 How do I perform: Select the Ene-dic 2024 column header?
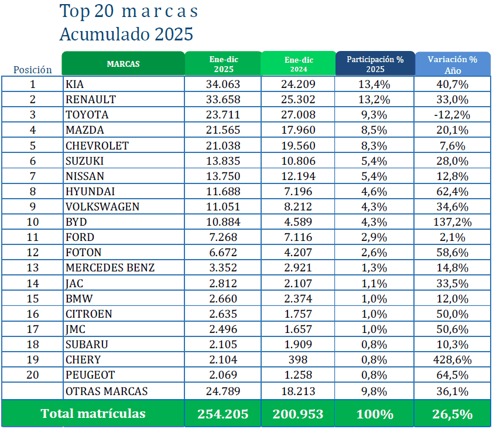tap(299, 63)
